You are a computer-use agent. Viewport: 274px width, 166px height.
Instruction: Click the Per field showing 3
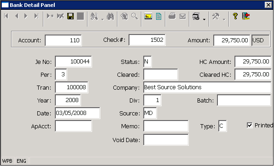(x=61, y=74)
